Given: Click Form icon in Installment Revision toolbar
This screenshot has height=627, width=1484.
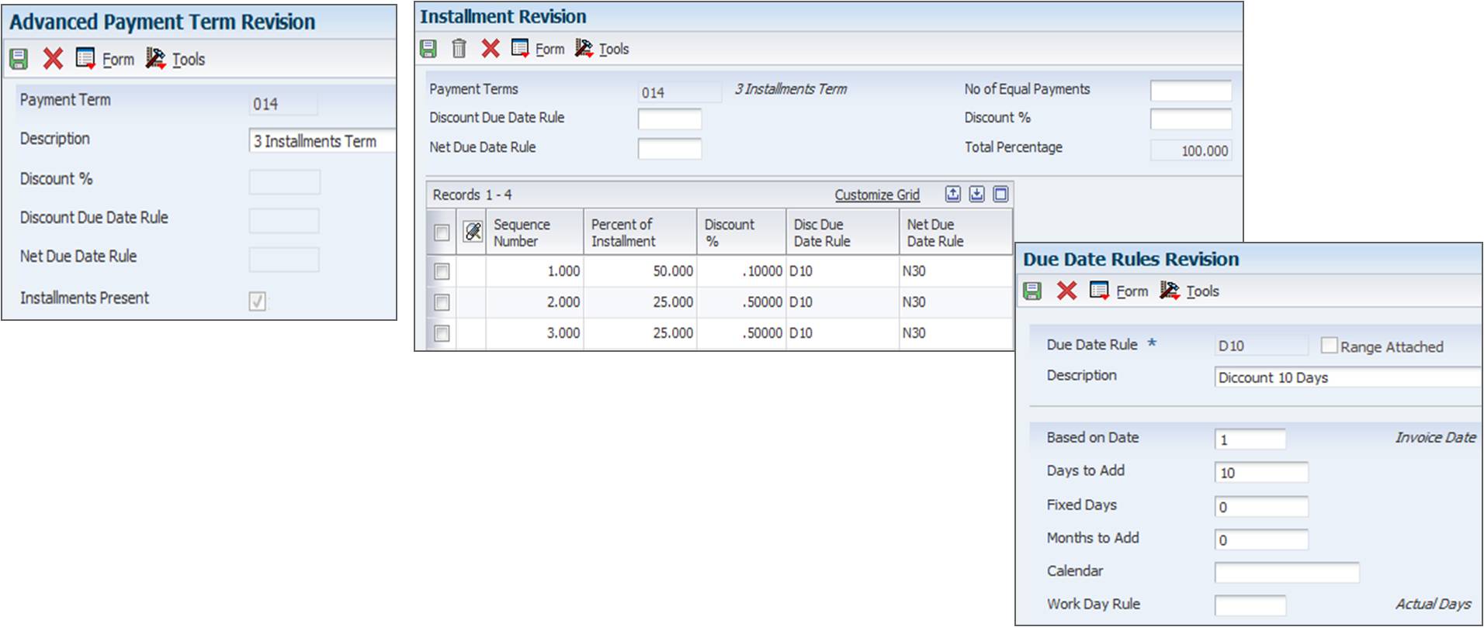Looking at the screenshot, I should coord(520,49).
